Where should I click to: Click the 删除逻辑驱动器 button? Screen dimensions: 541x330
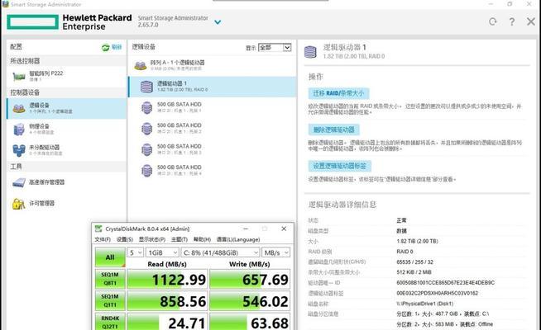tap(333, 130)
